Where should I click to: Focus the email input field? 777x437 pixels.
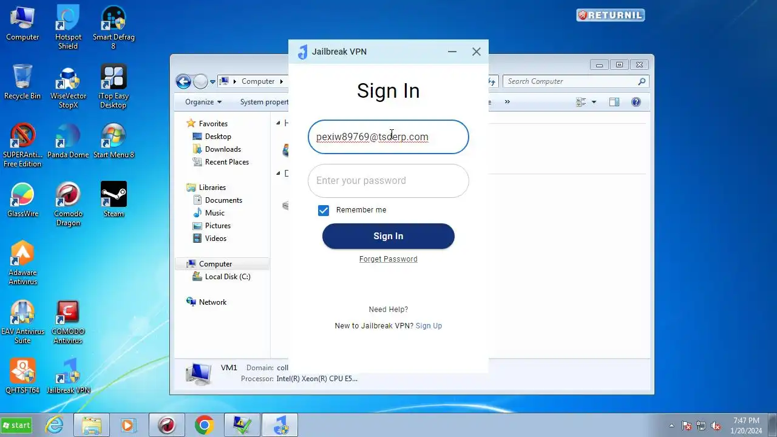coord(388,137)
